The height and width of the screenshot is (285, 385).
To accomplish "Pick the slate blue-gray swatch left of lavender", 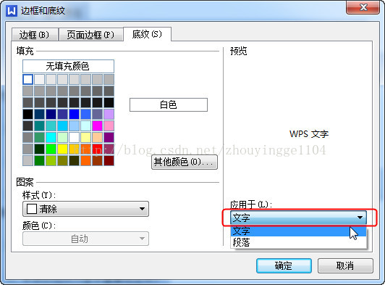I will 97,114.
